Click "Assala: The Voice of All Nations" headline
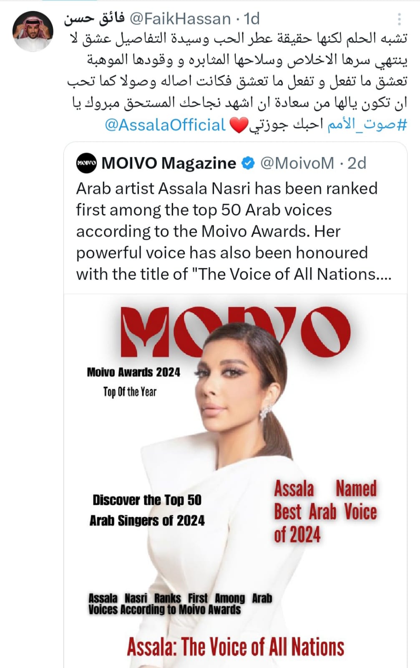Viewport: 420px width, 668px height. tap(236, 647)
